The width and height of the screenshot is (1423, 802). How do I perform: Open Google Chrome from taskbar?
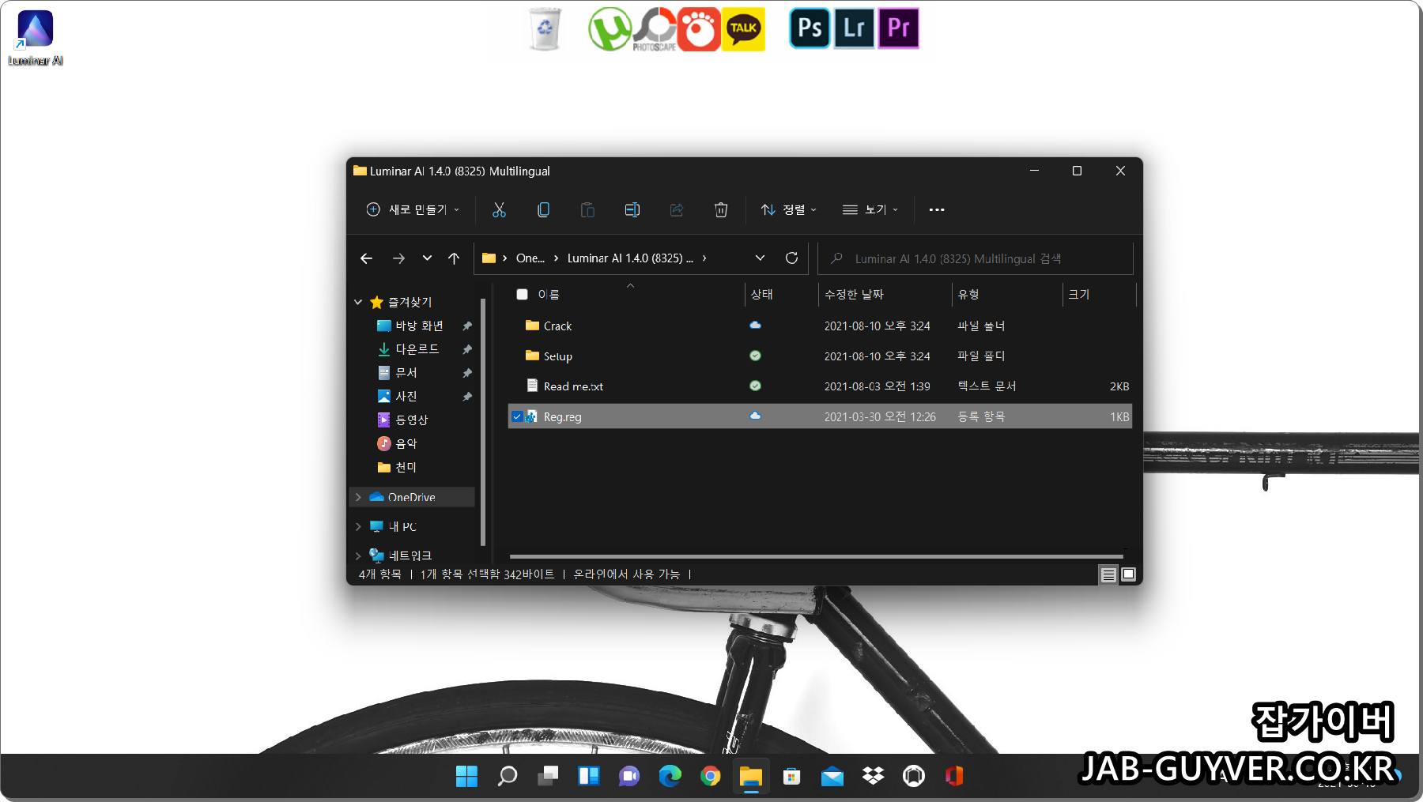(711, 777)
